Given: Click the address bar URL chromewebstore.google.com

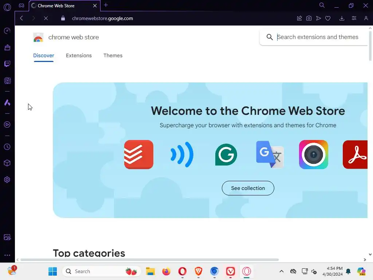Looking at the screenshot, I should [102, 18].
